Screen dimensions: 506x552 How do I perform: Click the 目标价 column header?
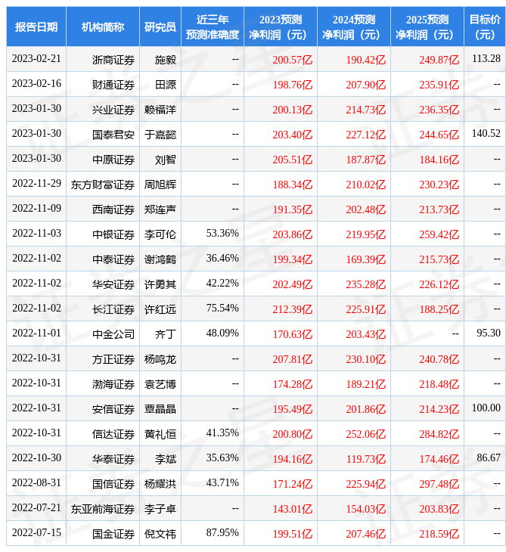485,26
